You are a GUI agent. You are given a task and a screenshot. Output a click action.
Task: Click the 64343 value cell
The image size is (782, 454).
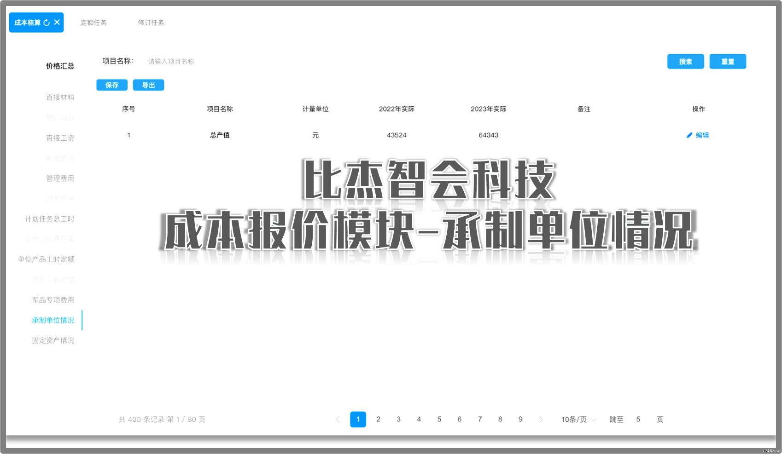coord(489,135)
